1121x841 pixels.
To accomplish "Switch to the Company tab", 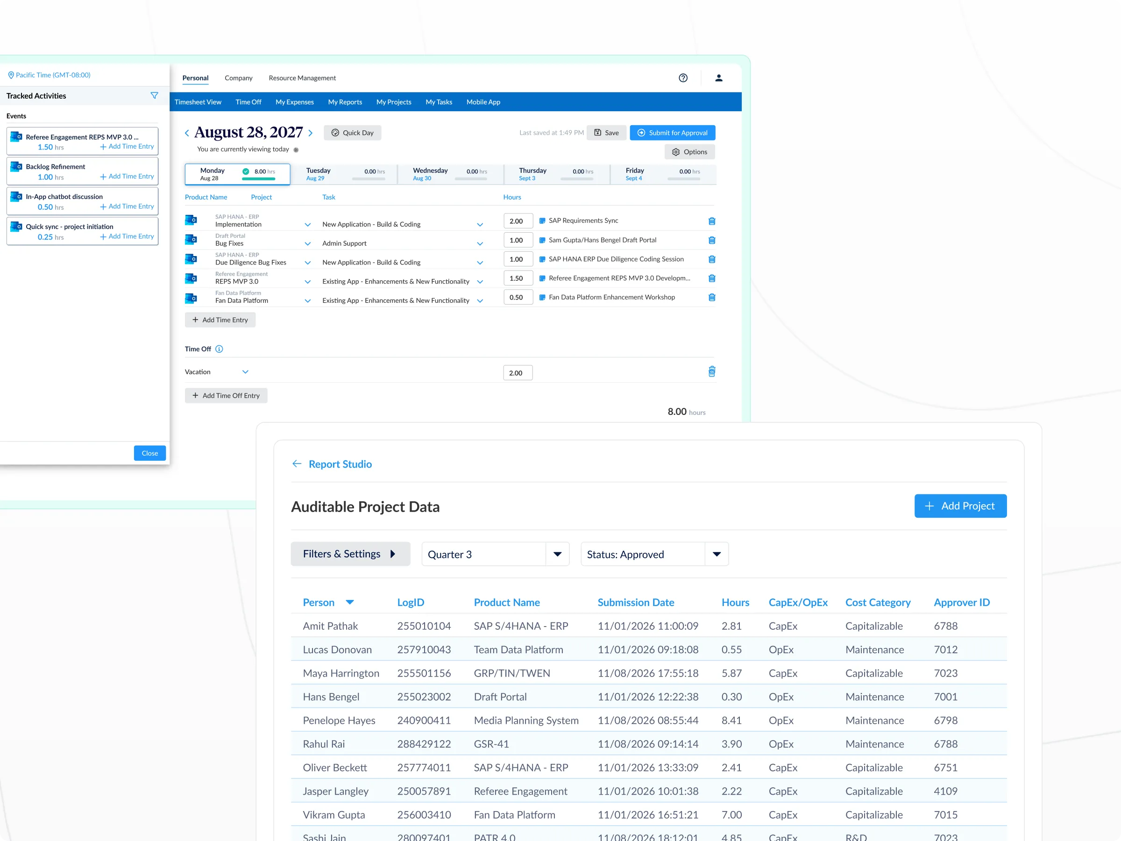I will pyautogui.click(x=238, y=78).
